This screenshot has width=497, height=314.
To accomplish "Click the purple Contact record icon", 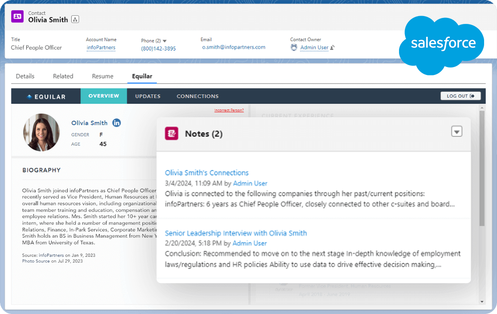I will [17, 16].
